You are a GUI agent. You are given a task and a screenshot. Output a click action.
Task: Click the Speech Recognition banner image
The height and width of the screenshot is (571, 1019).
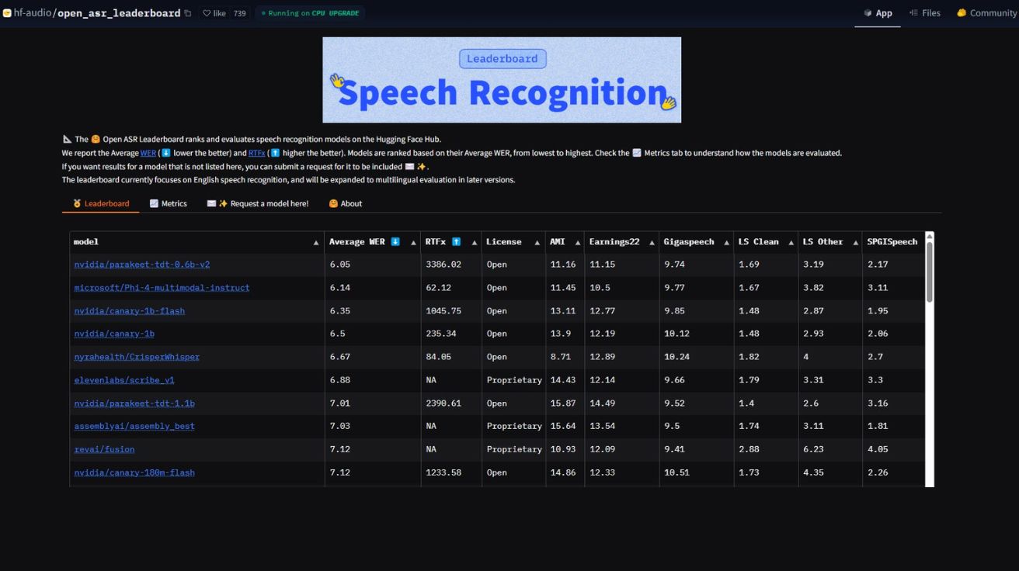502,80
